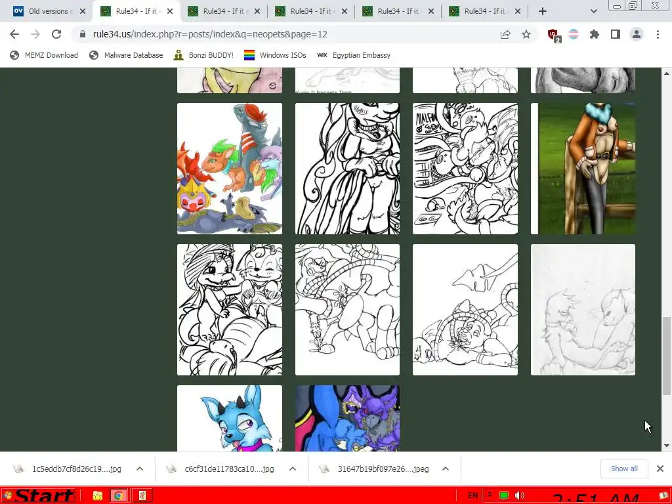Viewport: 672px width, 504px height.
Task: Close the currently active Rule34 tab
Action: [x=170, y=11]
